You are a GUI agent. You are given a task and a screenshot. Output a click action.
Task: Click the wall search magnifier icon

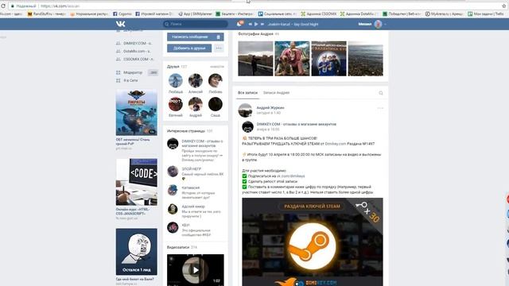point(381,93)
